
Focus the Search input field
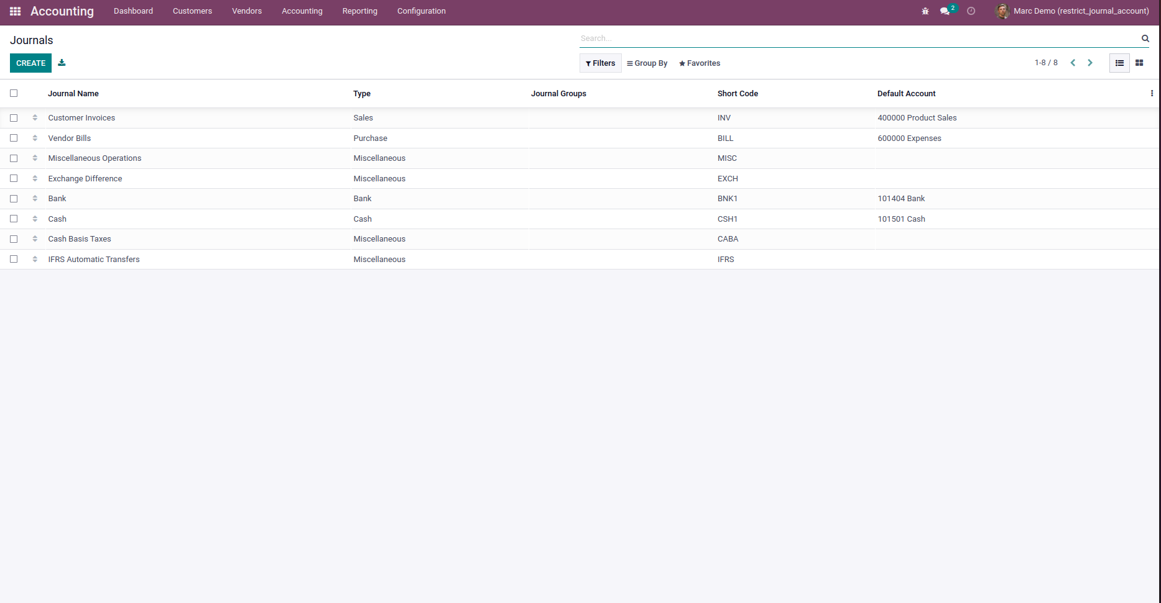click(x=858, y=39)
